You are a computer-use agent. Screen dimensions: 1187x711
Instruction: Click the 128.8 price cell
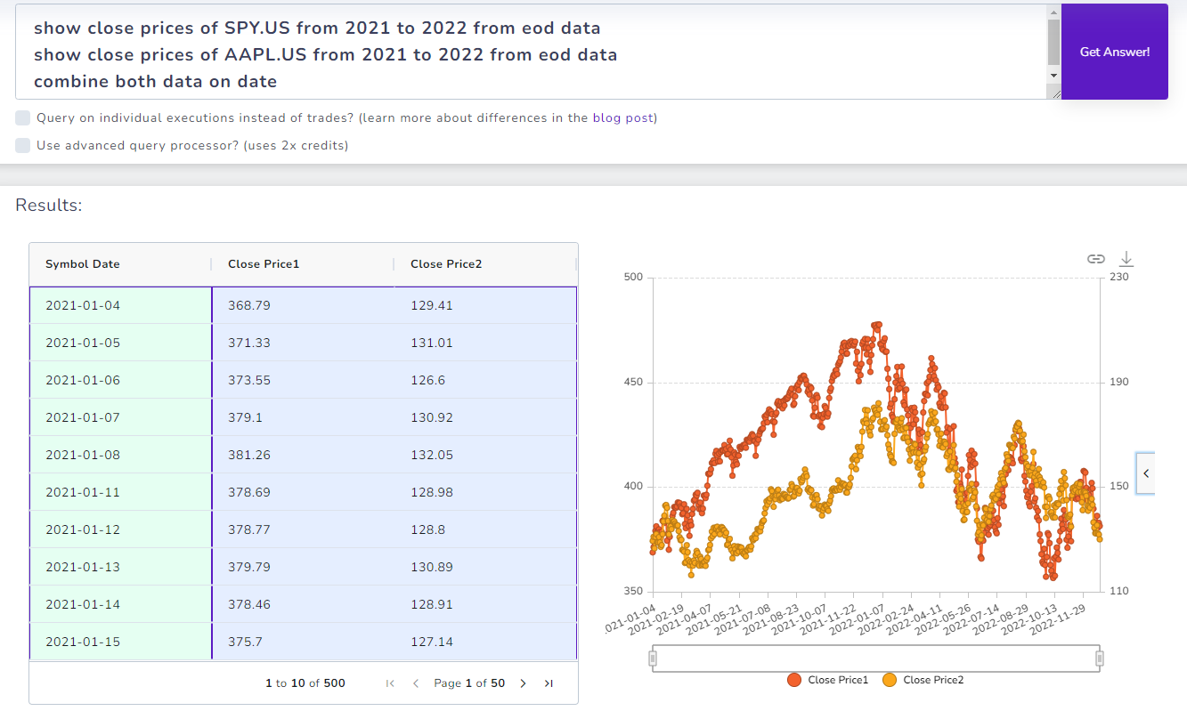(485, 529)
